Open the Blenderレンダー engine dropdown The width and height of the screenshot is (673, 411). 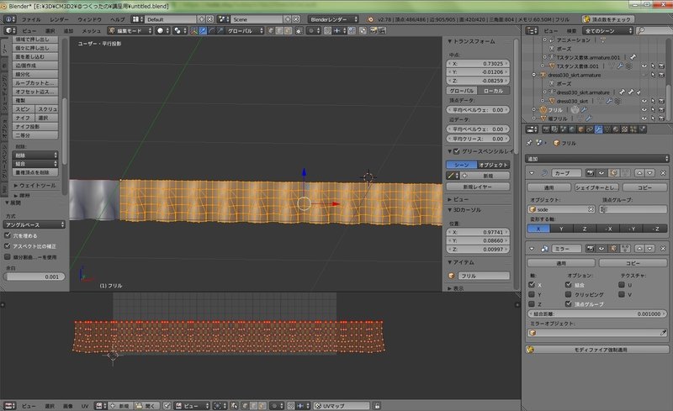(x=332, y=19)
